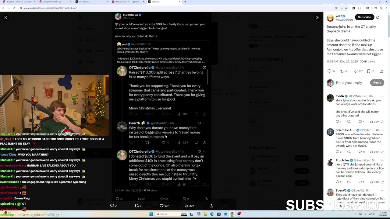The height and width of the screenshot is (219, 390).
Task: Open the more menu on Scientific Al's reply
Action: pyautogui.click(x=383, y=130)
